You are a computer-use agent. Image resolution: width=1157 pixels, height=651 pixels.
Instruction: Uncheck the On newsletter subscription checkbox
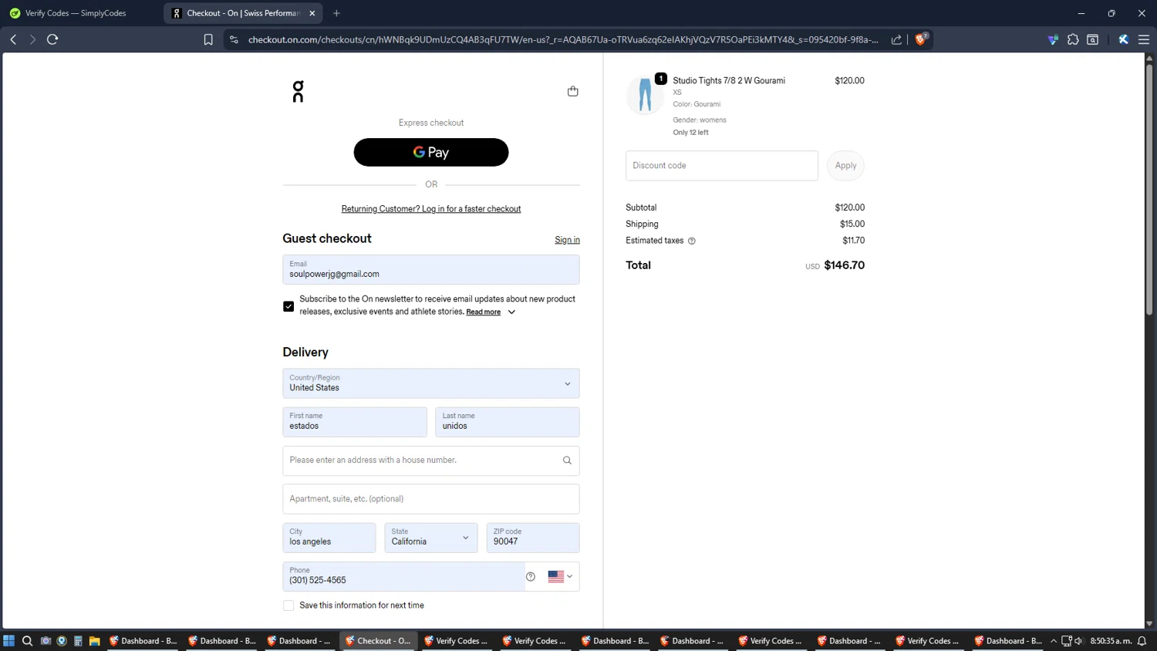[x=288, y=306]
